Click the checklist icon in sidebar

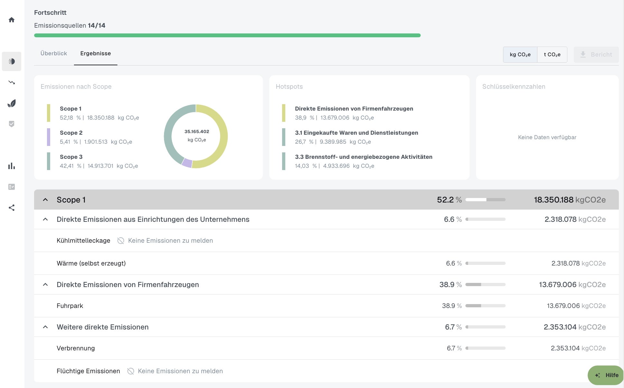tap(12, 187)
